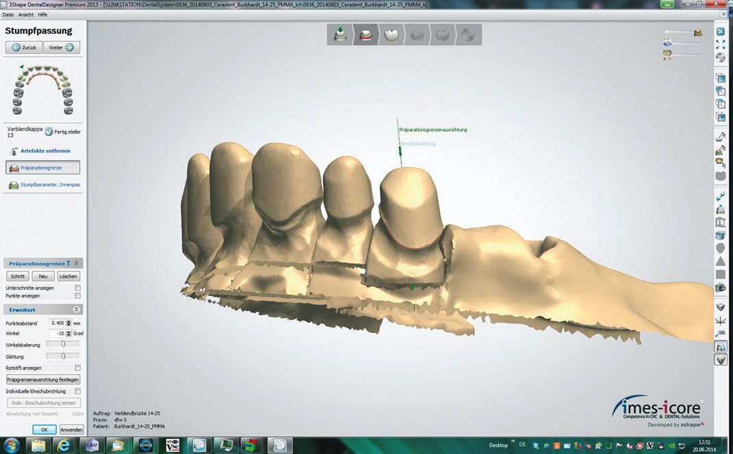
Task: Click the blue X icon at top of right toolbar
Action: [721, 31]
